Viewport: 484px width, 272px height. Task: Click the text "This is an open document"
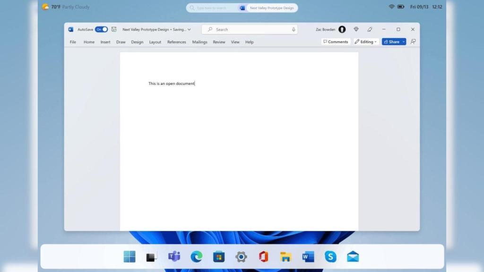point(171,84)
